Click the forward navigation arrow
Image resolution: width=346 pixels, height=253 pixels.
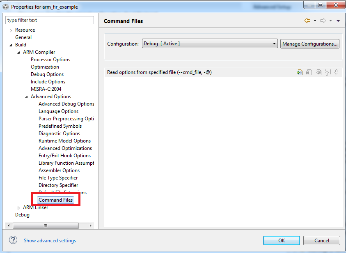[x=323, y=21]
